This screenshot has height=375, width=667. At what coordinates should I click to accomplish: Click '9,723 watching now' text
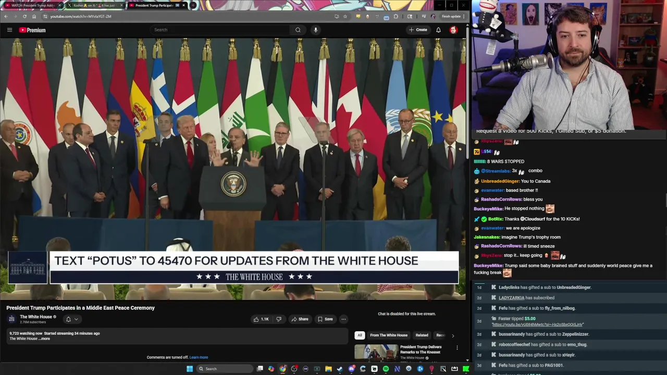(x=26, y=333)
